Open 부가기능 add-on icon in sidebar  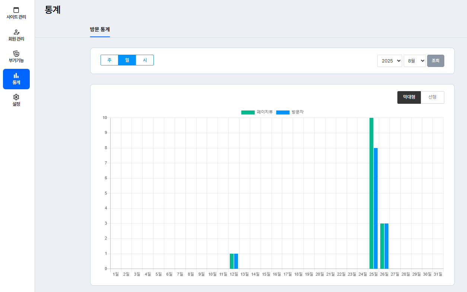click(16, 54)
